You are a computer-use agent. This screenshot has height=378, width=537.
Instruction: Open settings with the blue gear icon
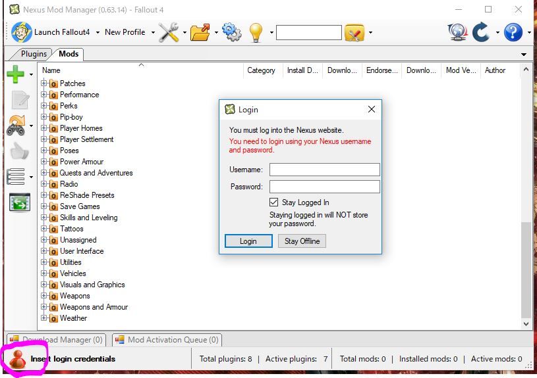[x=231, y=32]
